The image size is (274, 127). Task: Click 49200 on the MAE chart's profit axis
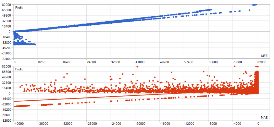(7, 77)
